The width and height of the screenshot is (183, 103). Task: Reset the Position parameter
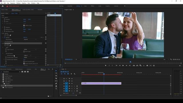pos(46,19)
